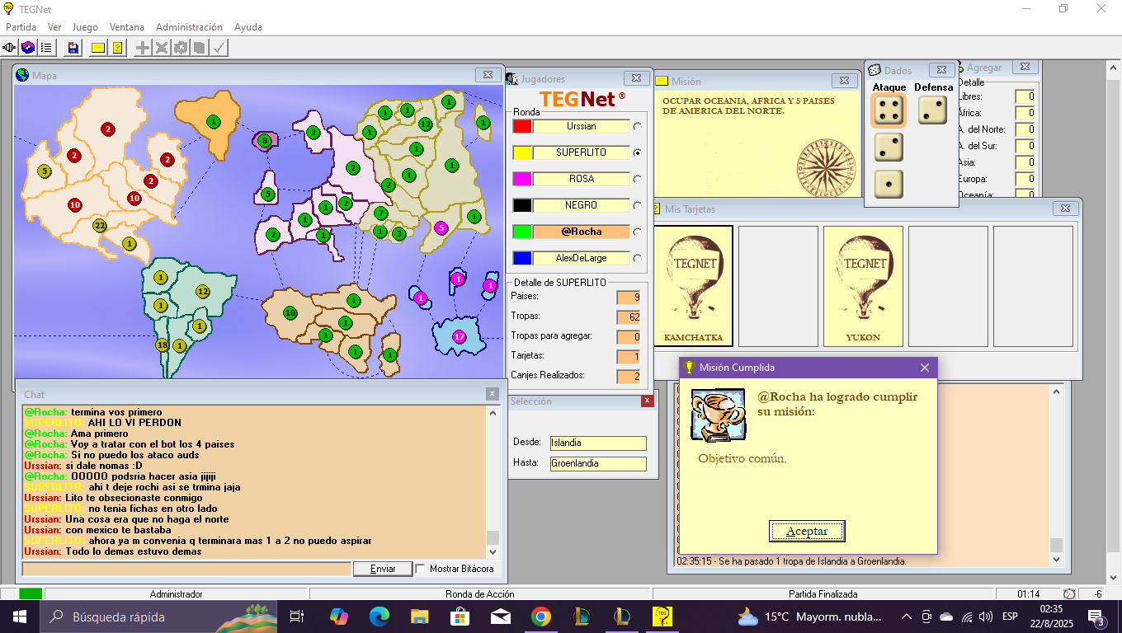Image resolution: width=1122 pixels, height=633 pixels.
Task: Click the TEGNet icon in the taskbar
Action: [662, 617]
